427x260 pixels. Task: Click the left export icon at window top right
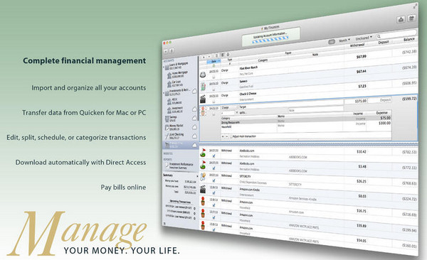[401, 20]
